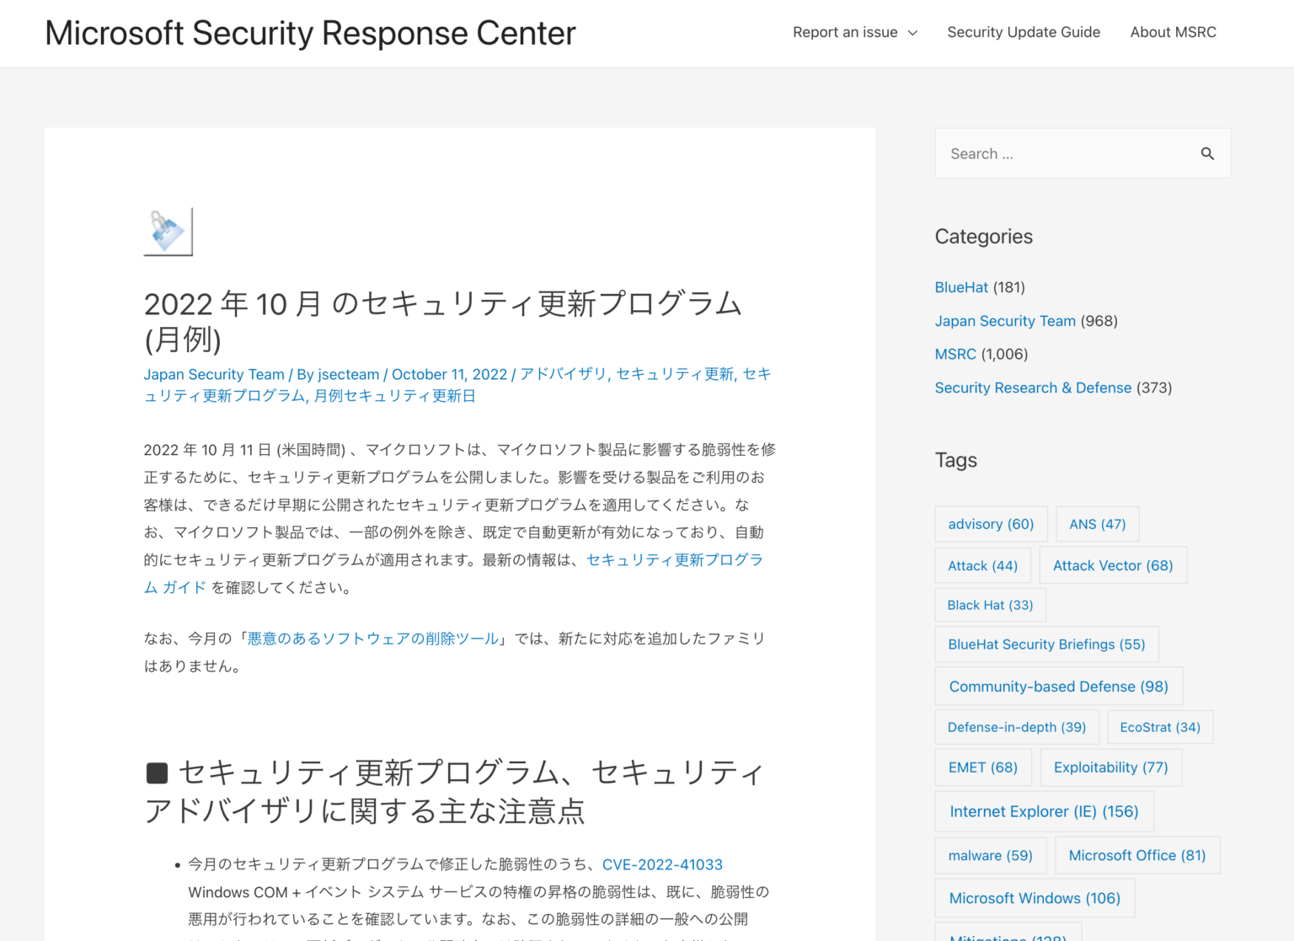
Task: Select the Attack Vector (68) tag
Action: 1112,565
